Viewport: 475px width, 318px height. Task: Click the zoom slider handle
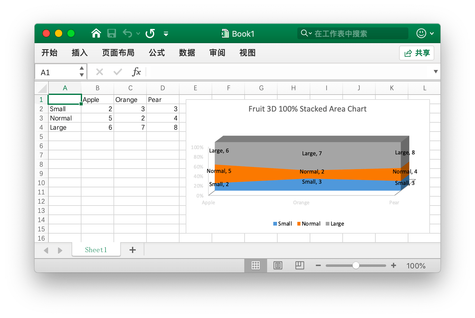point(356,265)
